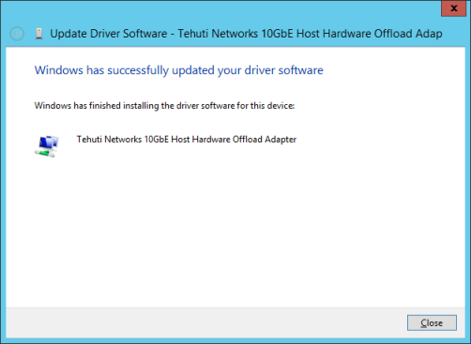Click 'Windows has finished installing the driver software' line
This screenshot has height=344, width=471.
click(x=164, y=106)
